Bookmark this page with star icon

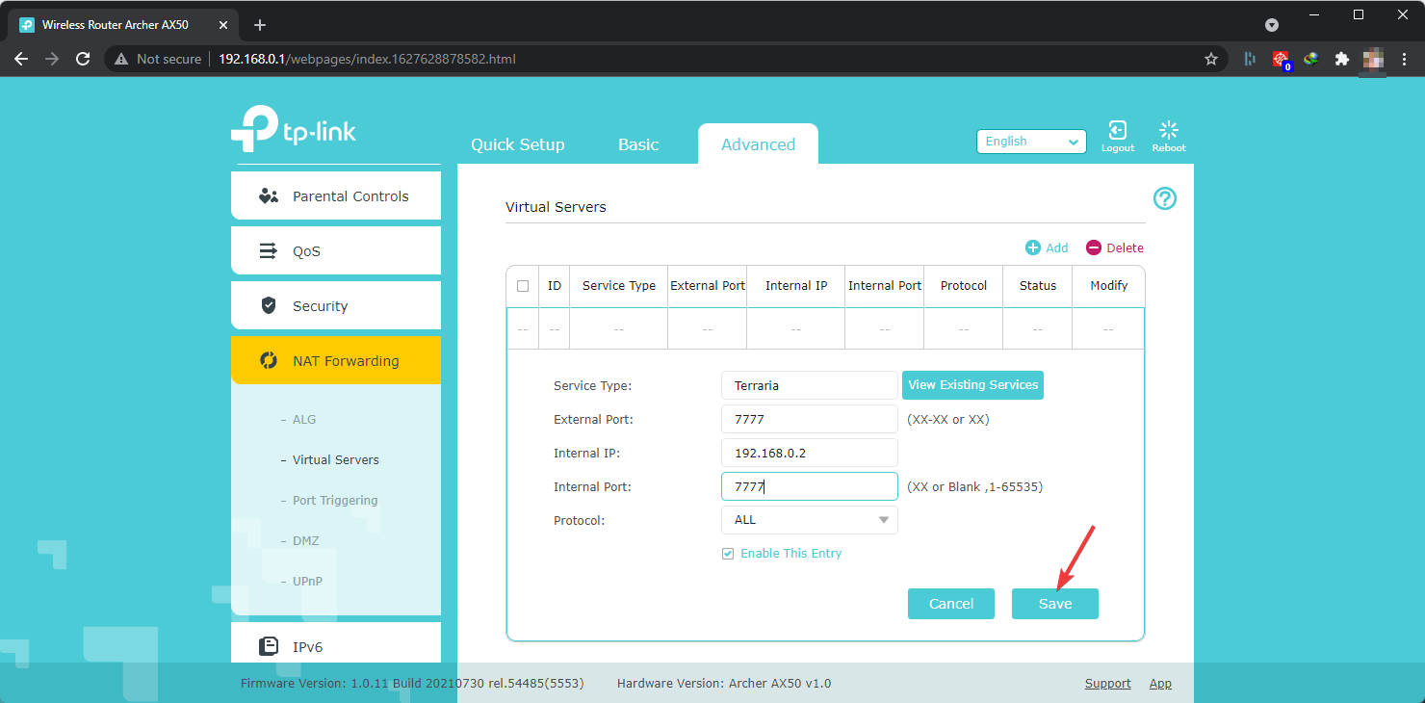[1211, 59]
